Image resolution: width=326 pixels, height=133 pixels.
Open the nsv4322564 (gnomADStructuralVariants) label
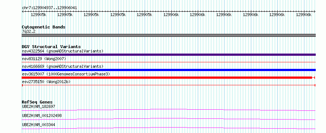(63, 51)
